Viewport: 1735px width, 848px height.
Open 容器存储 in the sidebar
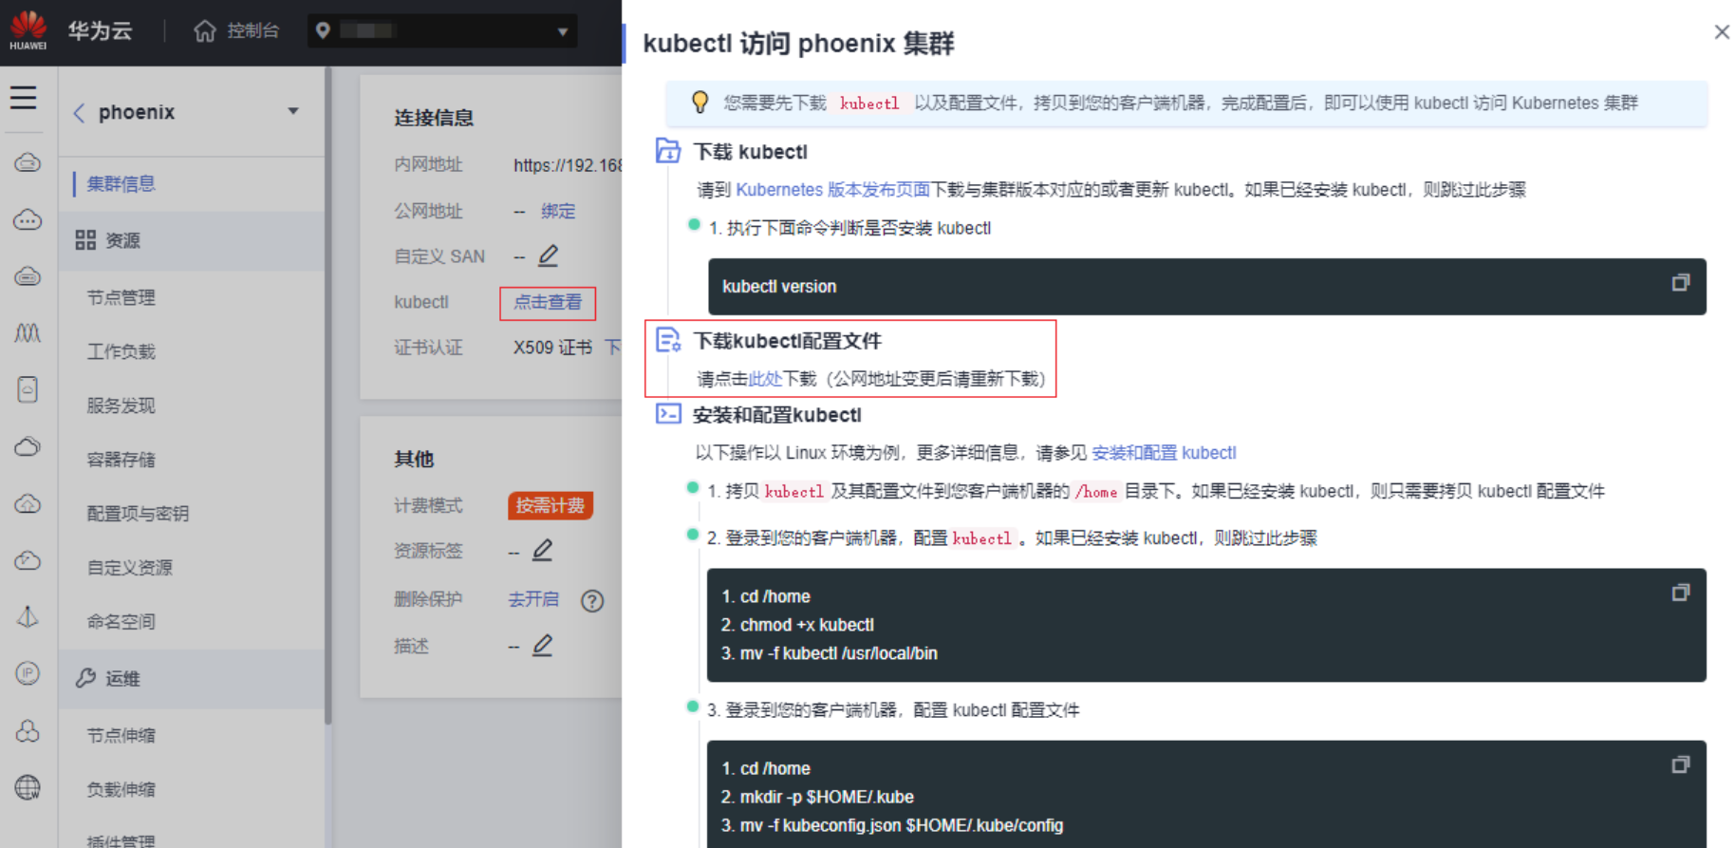tap(121, 461)
